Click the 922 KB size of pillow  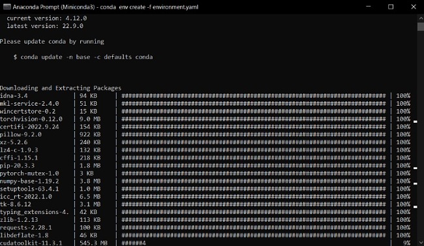(90, 134)
